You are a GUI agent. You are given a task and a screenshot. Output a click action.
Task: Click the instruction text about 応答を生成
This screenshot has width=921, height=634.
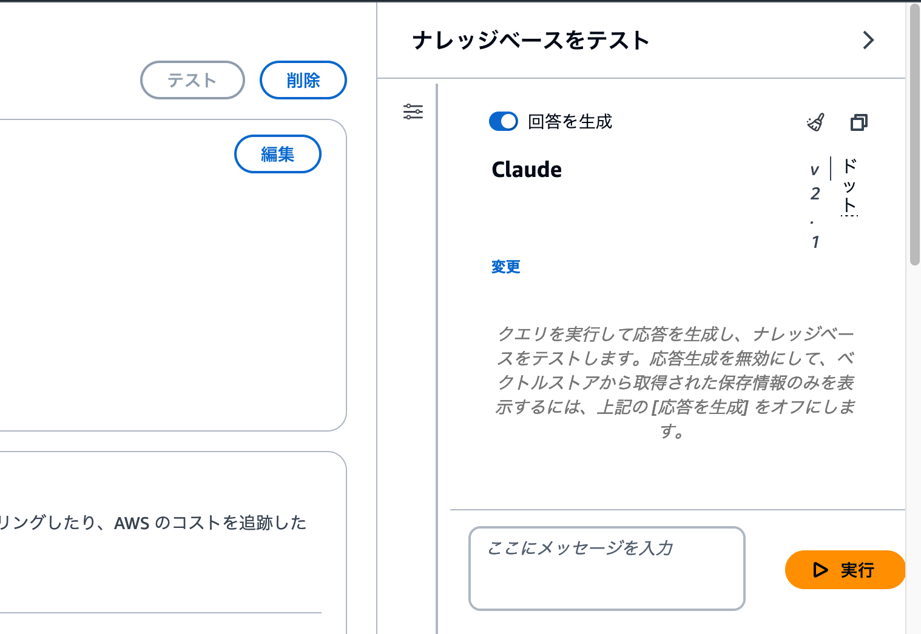(675, 382)
